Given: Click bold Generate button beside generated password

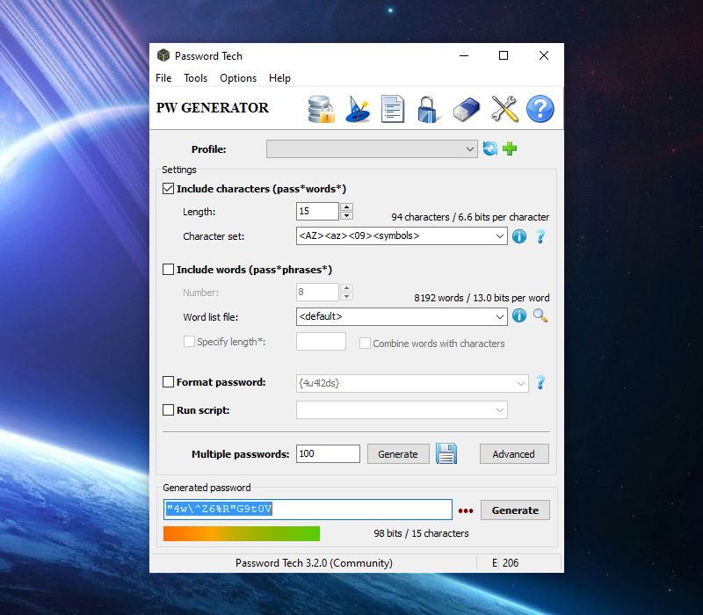Looking at the screenshot, I should point(515,510).
